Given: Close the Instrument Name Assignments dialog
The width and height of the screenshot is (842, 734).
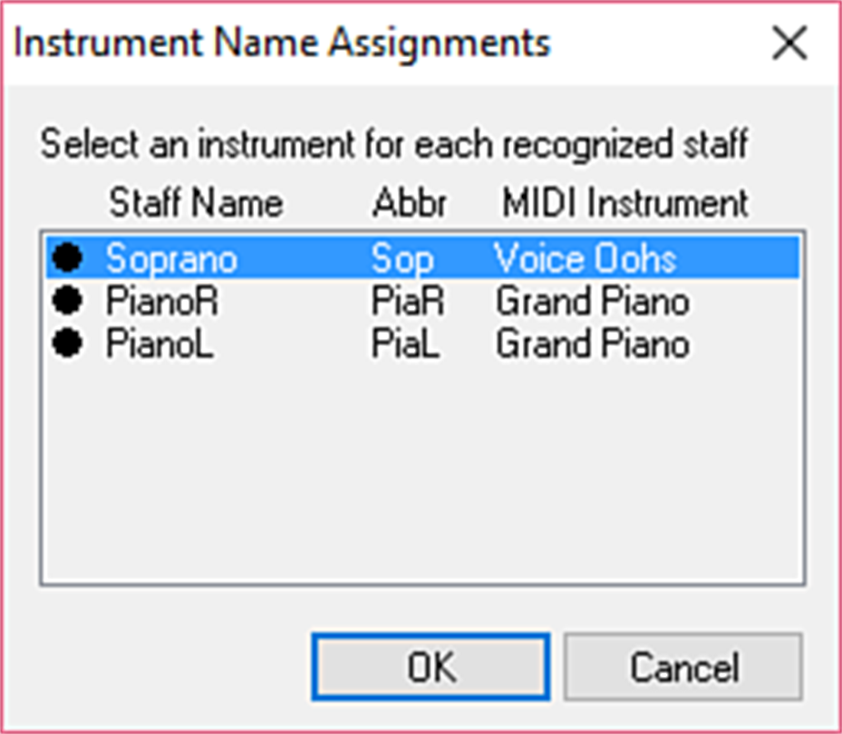Looking at the screenshot, I should [788, 43].
